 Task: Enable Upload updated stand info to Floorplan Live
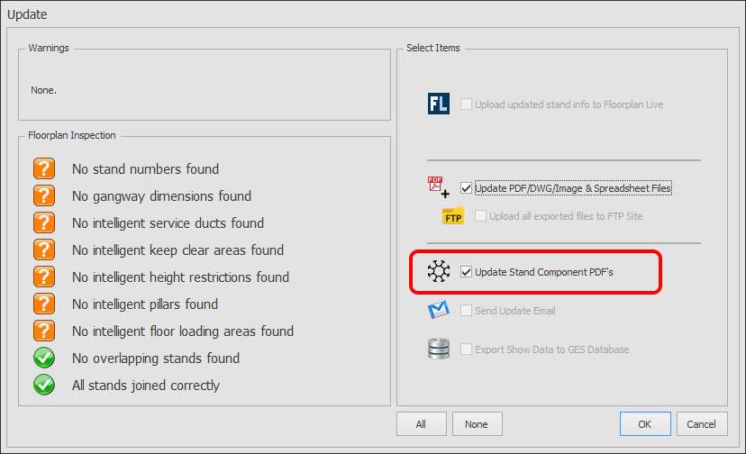pos(467,104)
